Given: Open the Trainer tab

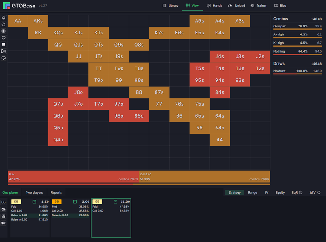Looking at the screenshot, I should (x=258, y=6).
